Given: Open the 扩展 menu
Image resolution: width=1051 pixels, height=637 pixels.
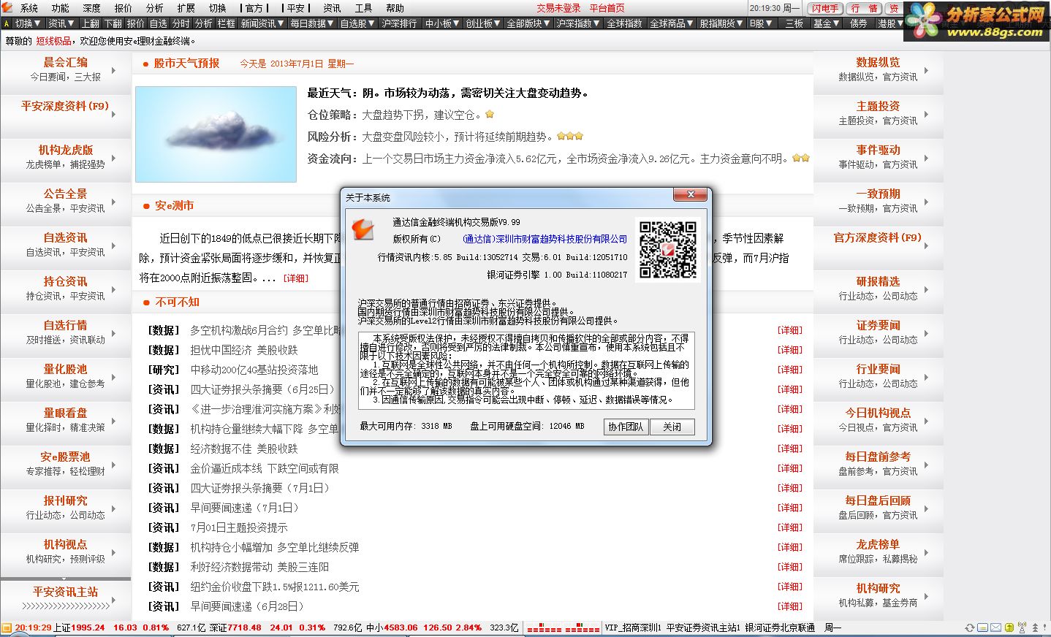Looking at the screenshot, I should pyautogui.click(x=186, y=8).
